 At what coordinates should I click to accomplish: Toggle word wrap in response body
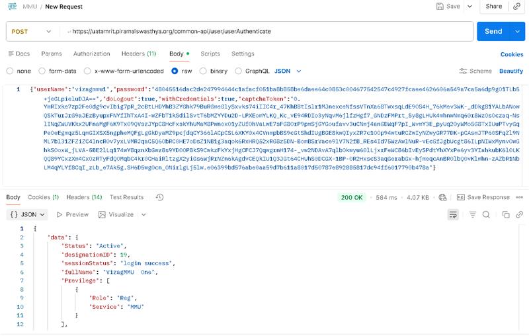click(454, 214)
